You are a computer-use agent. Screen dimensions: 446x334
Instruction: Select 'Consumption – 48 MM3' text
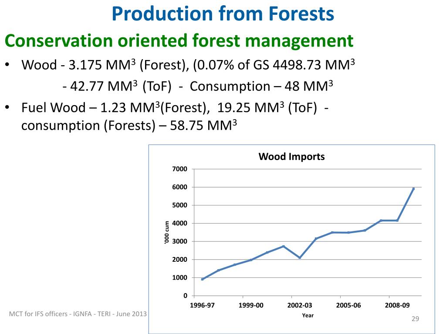(261, 86)
